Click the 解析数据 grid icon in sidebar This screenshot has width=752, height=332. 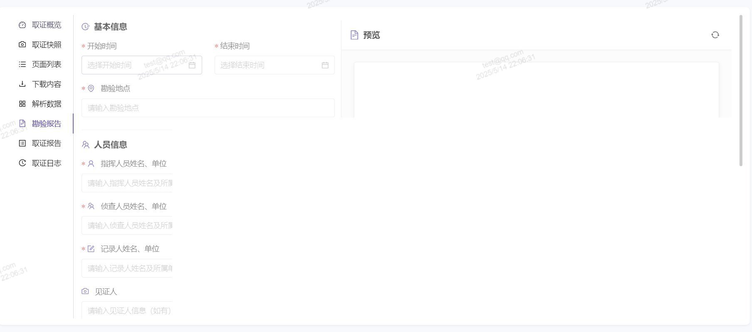coord(22,104)
